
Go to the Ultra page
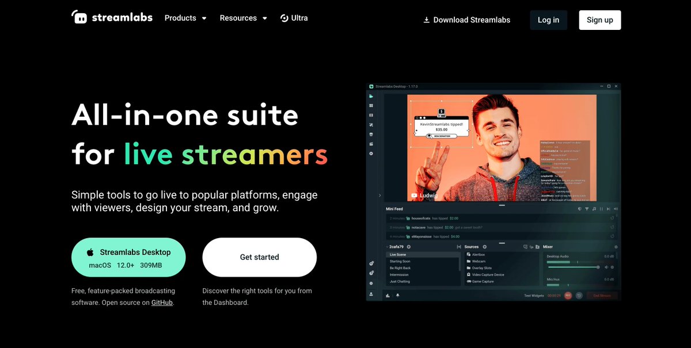[294, 18]
